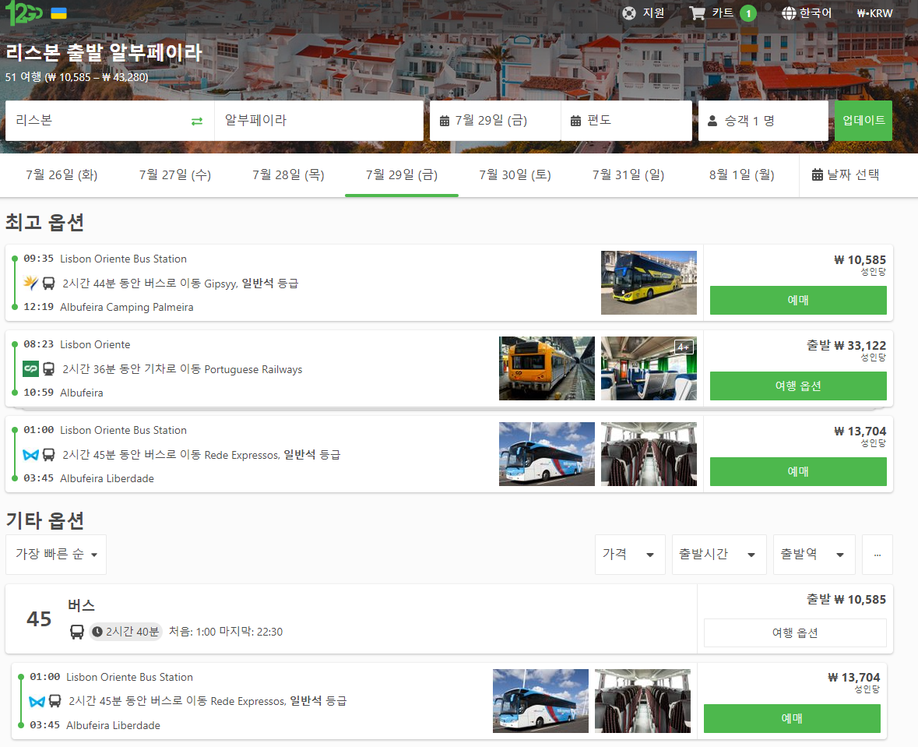This screenshot has width=918, height=747.
Task: Select the 7월 28일 (목) date tab
Action: click(x=288, y=174)
